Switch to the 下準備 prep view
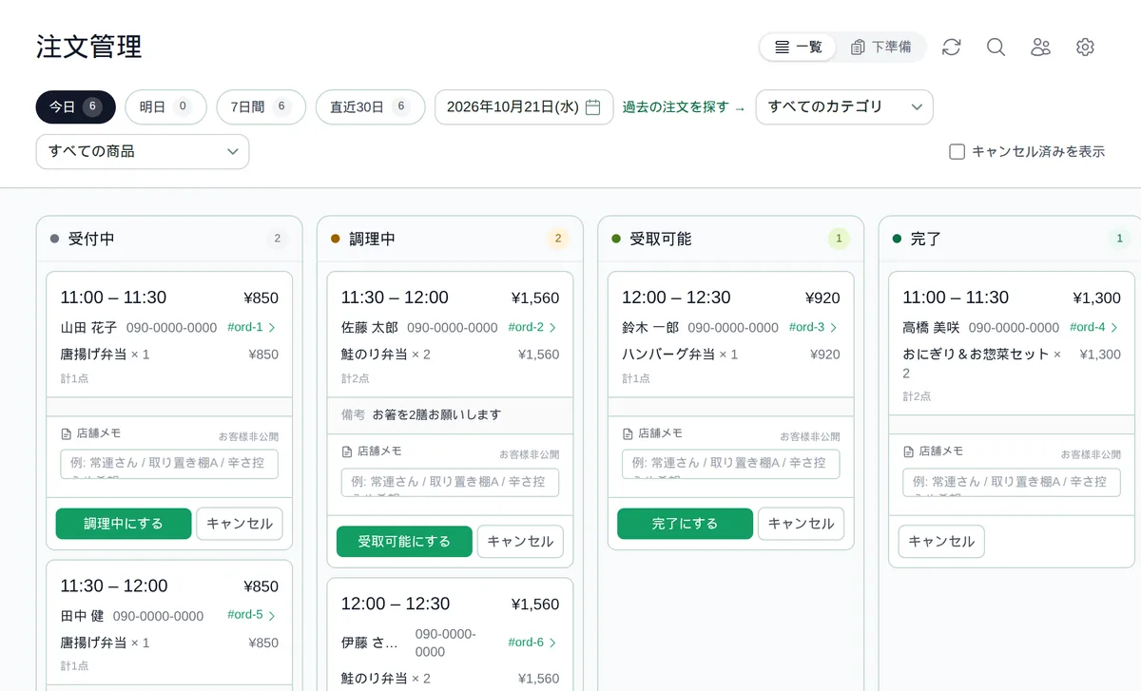The height and width of the screenshot is (691, 1141). pyautogui.click(x=880, y=47)
